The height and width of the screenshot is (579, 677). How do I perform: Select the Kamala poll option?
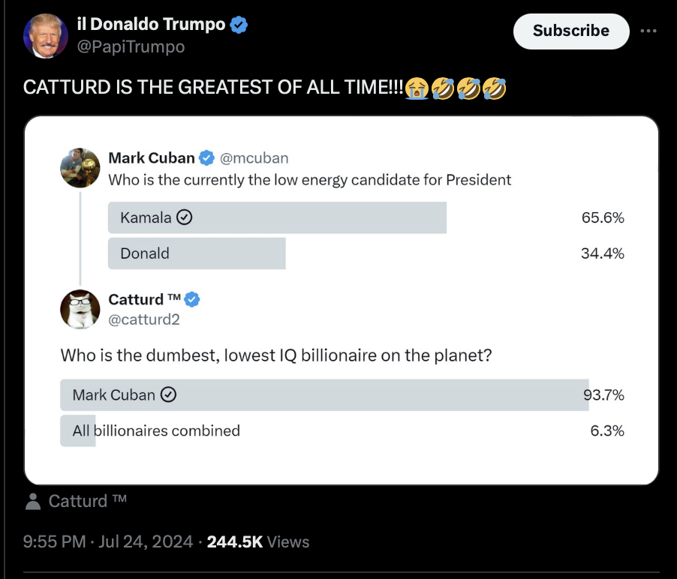click(x=278, y=218)
